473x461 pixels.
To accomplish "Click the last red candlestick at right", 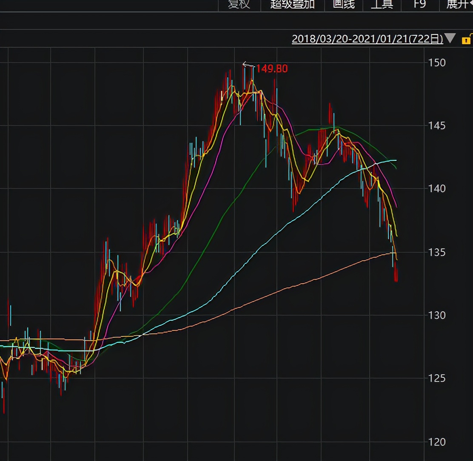I will click(x=396, y=273).
